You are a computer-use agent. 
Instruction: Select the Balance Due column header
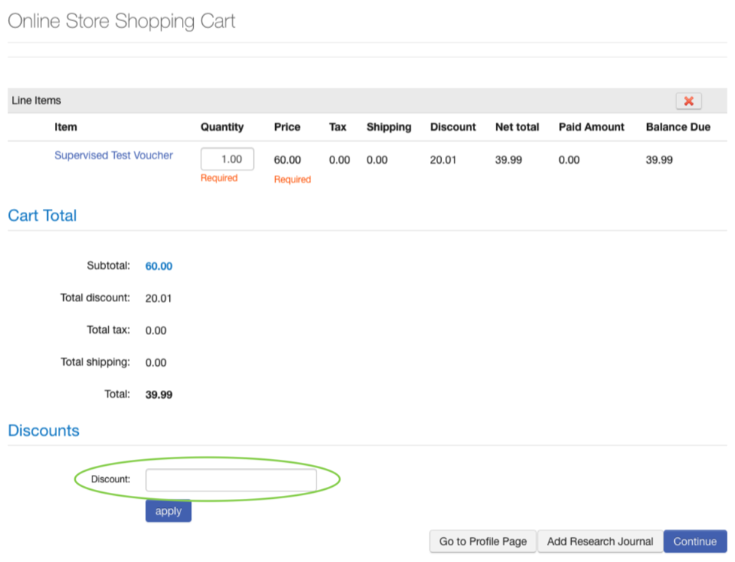click(678, 127)
